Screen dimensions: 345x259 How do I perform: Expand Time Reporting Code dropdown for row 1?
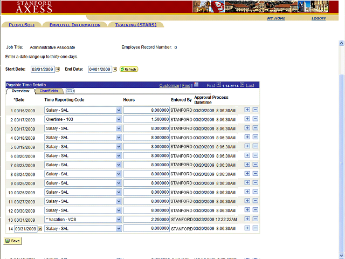[x=119, y=110]
